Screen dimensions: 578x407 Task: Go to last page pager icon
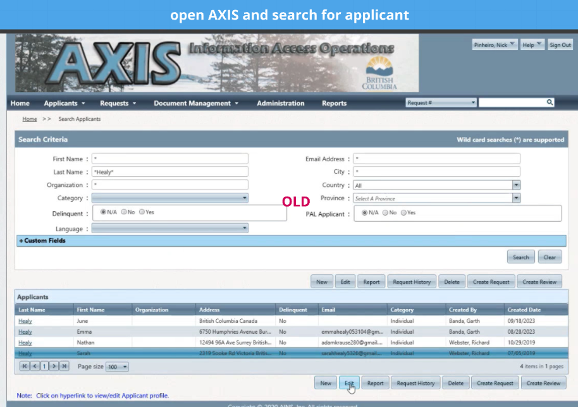click(64, 366)
